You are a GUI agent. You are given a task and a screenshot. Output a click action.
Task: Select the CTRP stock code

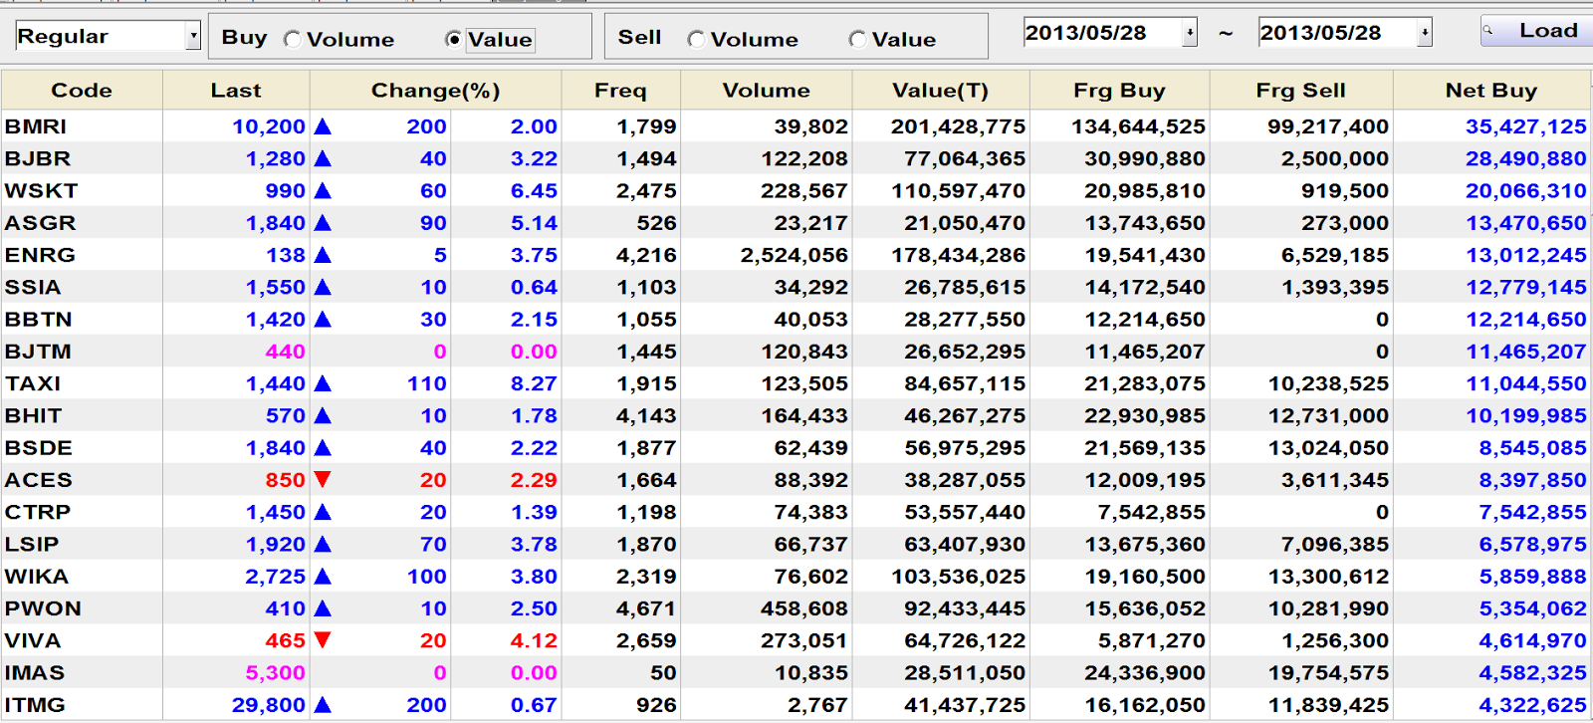pos(38,512)
